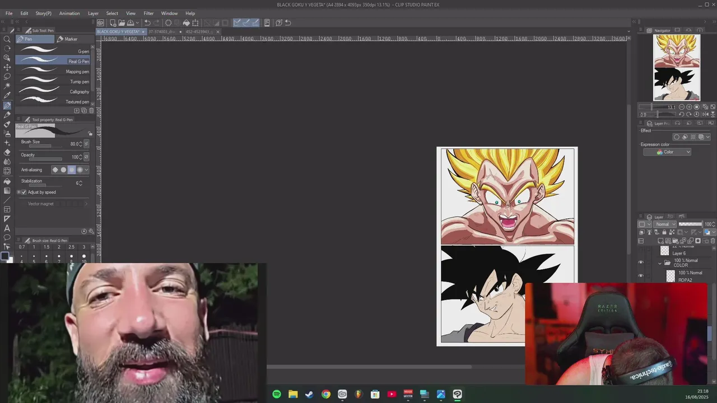Screen dimensions: 717x403
Task: Open Brush Size dynamics dropdown button
Action: coord(86,144)
